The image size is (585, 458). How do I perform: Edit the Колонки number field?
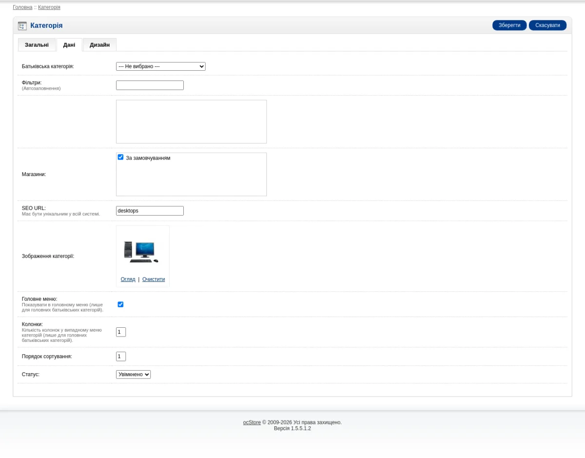click(121, 332)
